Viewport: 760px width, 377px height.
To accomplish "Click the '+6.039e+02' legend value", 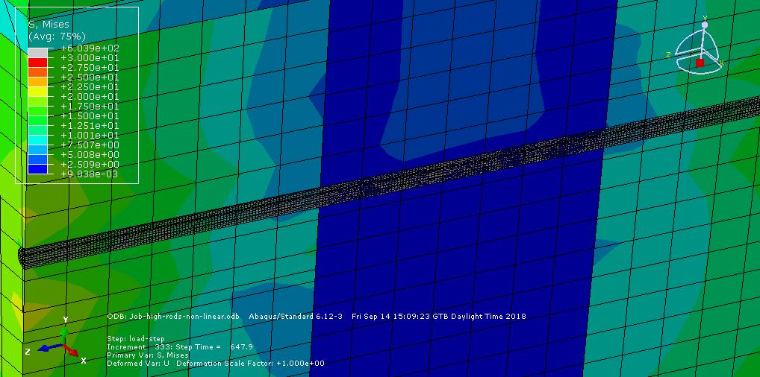I will tap(90, 48).
